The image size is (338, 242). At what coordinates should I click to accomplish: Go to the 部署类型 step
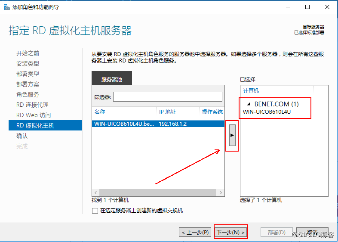[28, 74]
